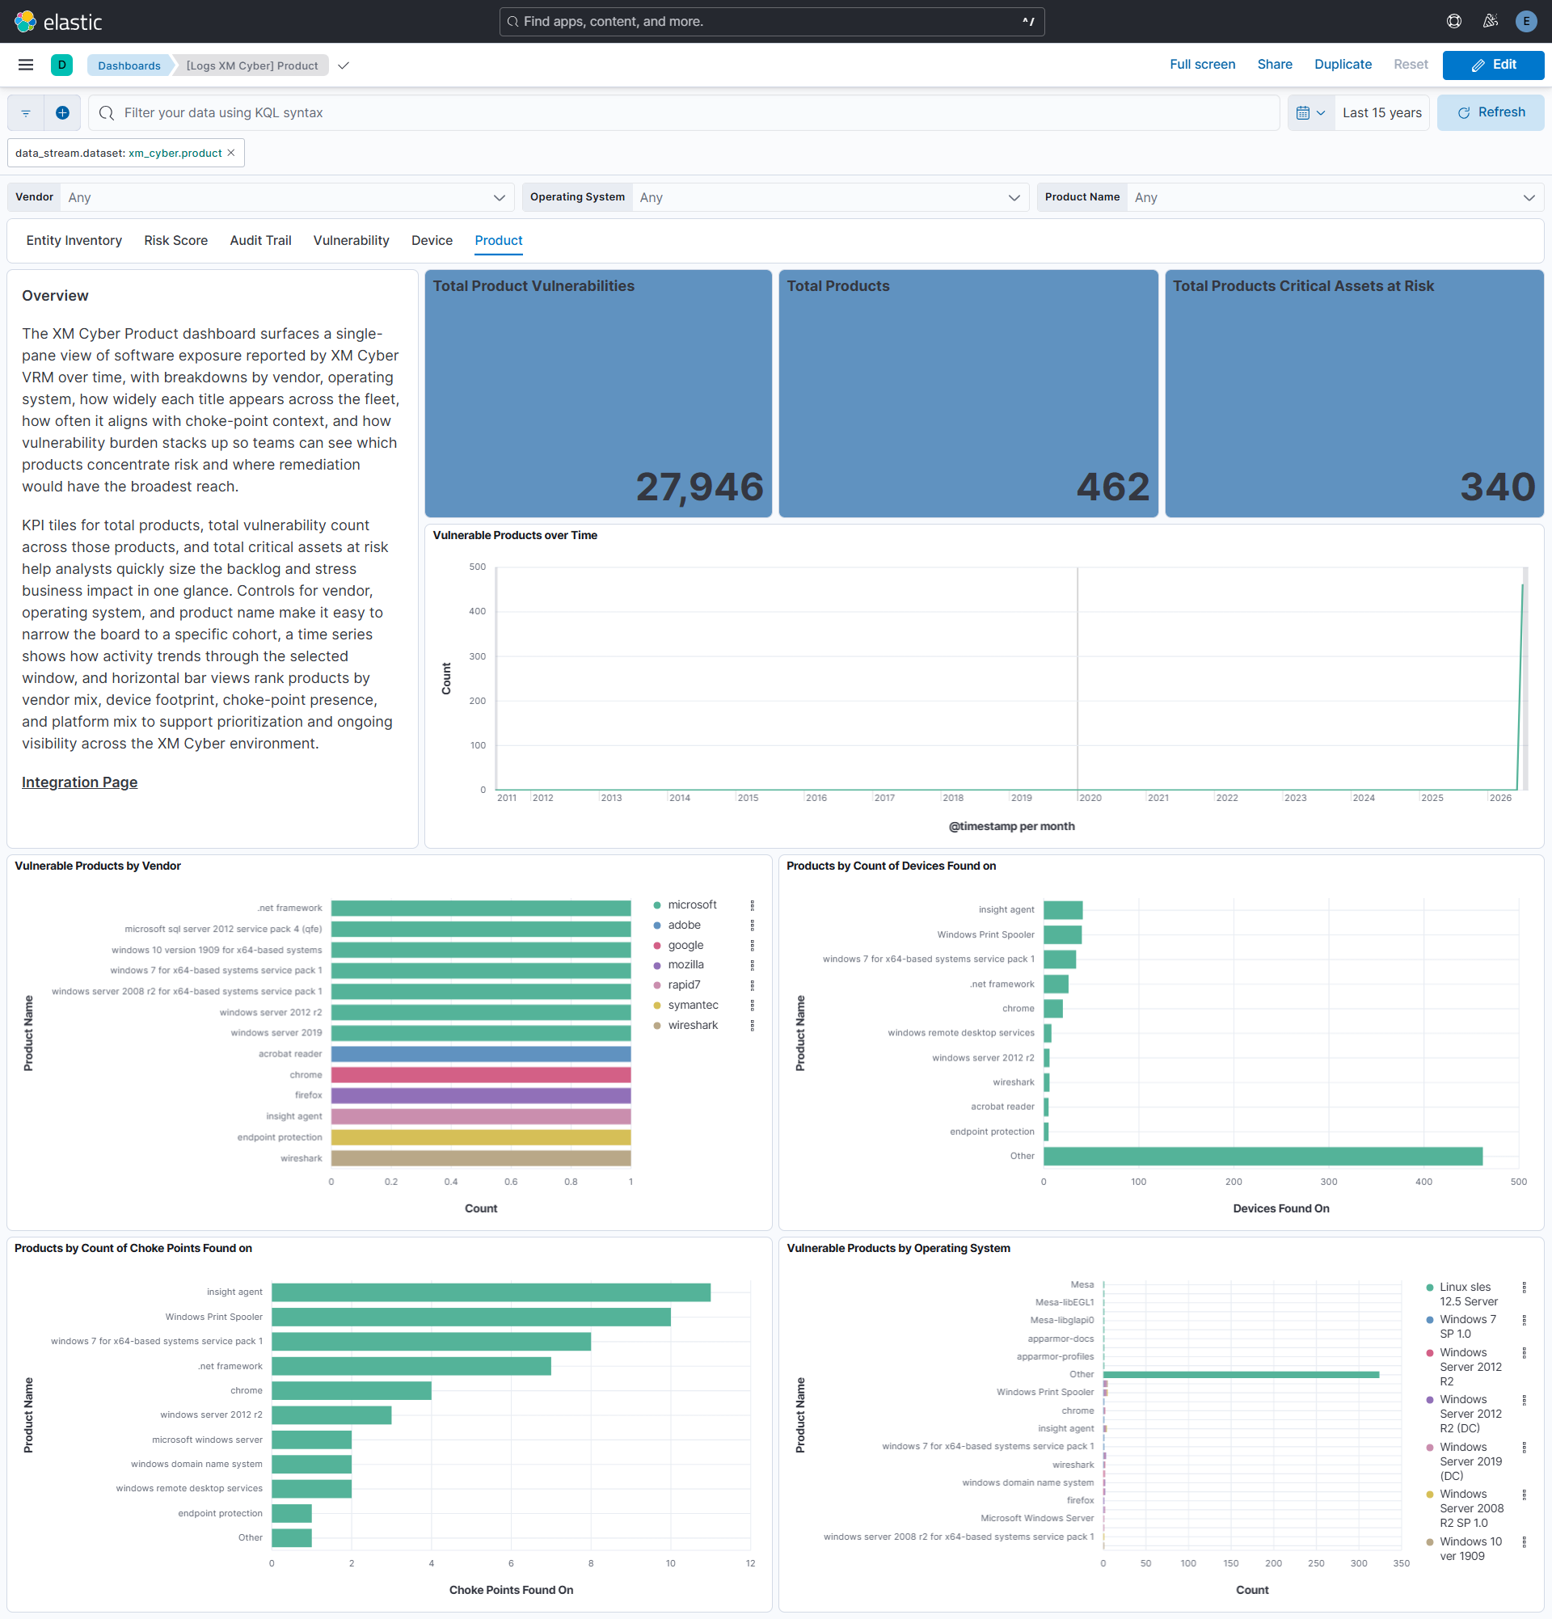
Task: Click the acrobat reader vendor bar
Action: click(x=481, y=1054)
